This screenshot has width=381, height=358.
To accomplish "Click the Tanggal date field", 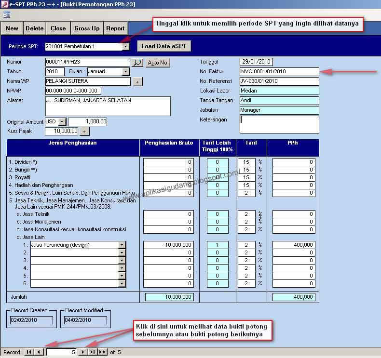I will pos(256,62).
